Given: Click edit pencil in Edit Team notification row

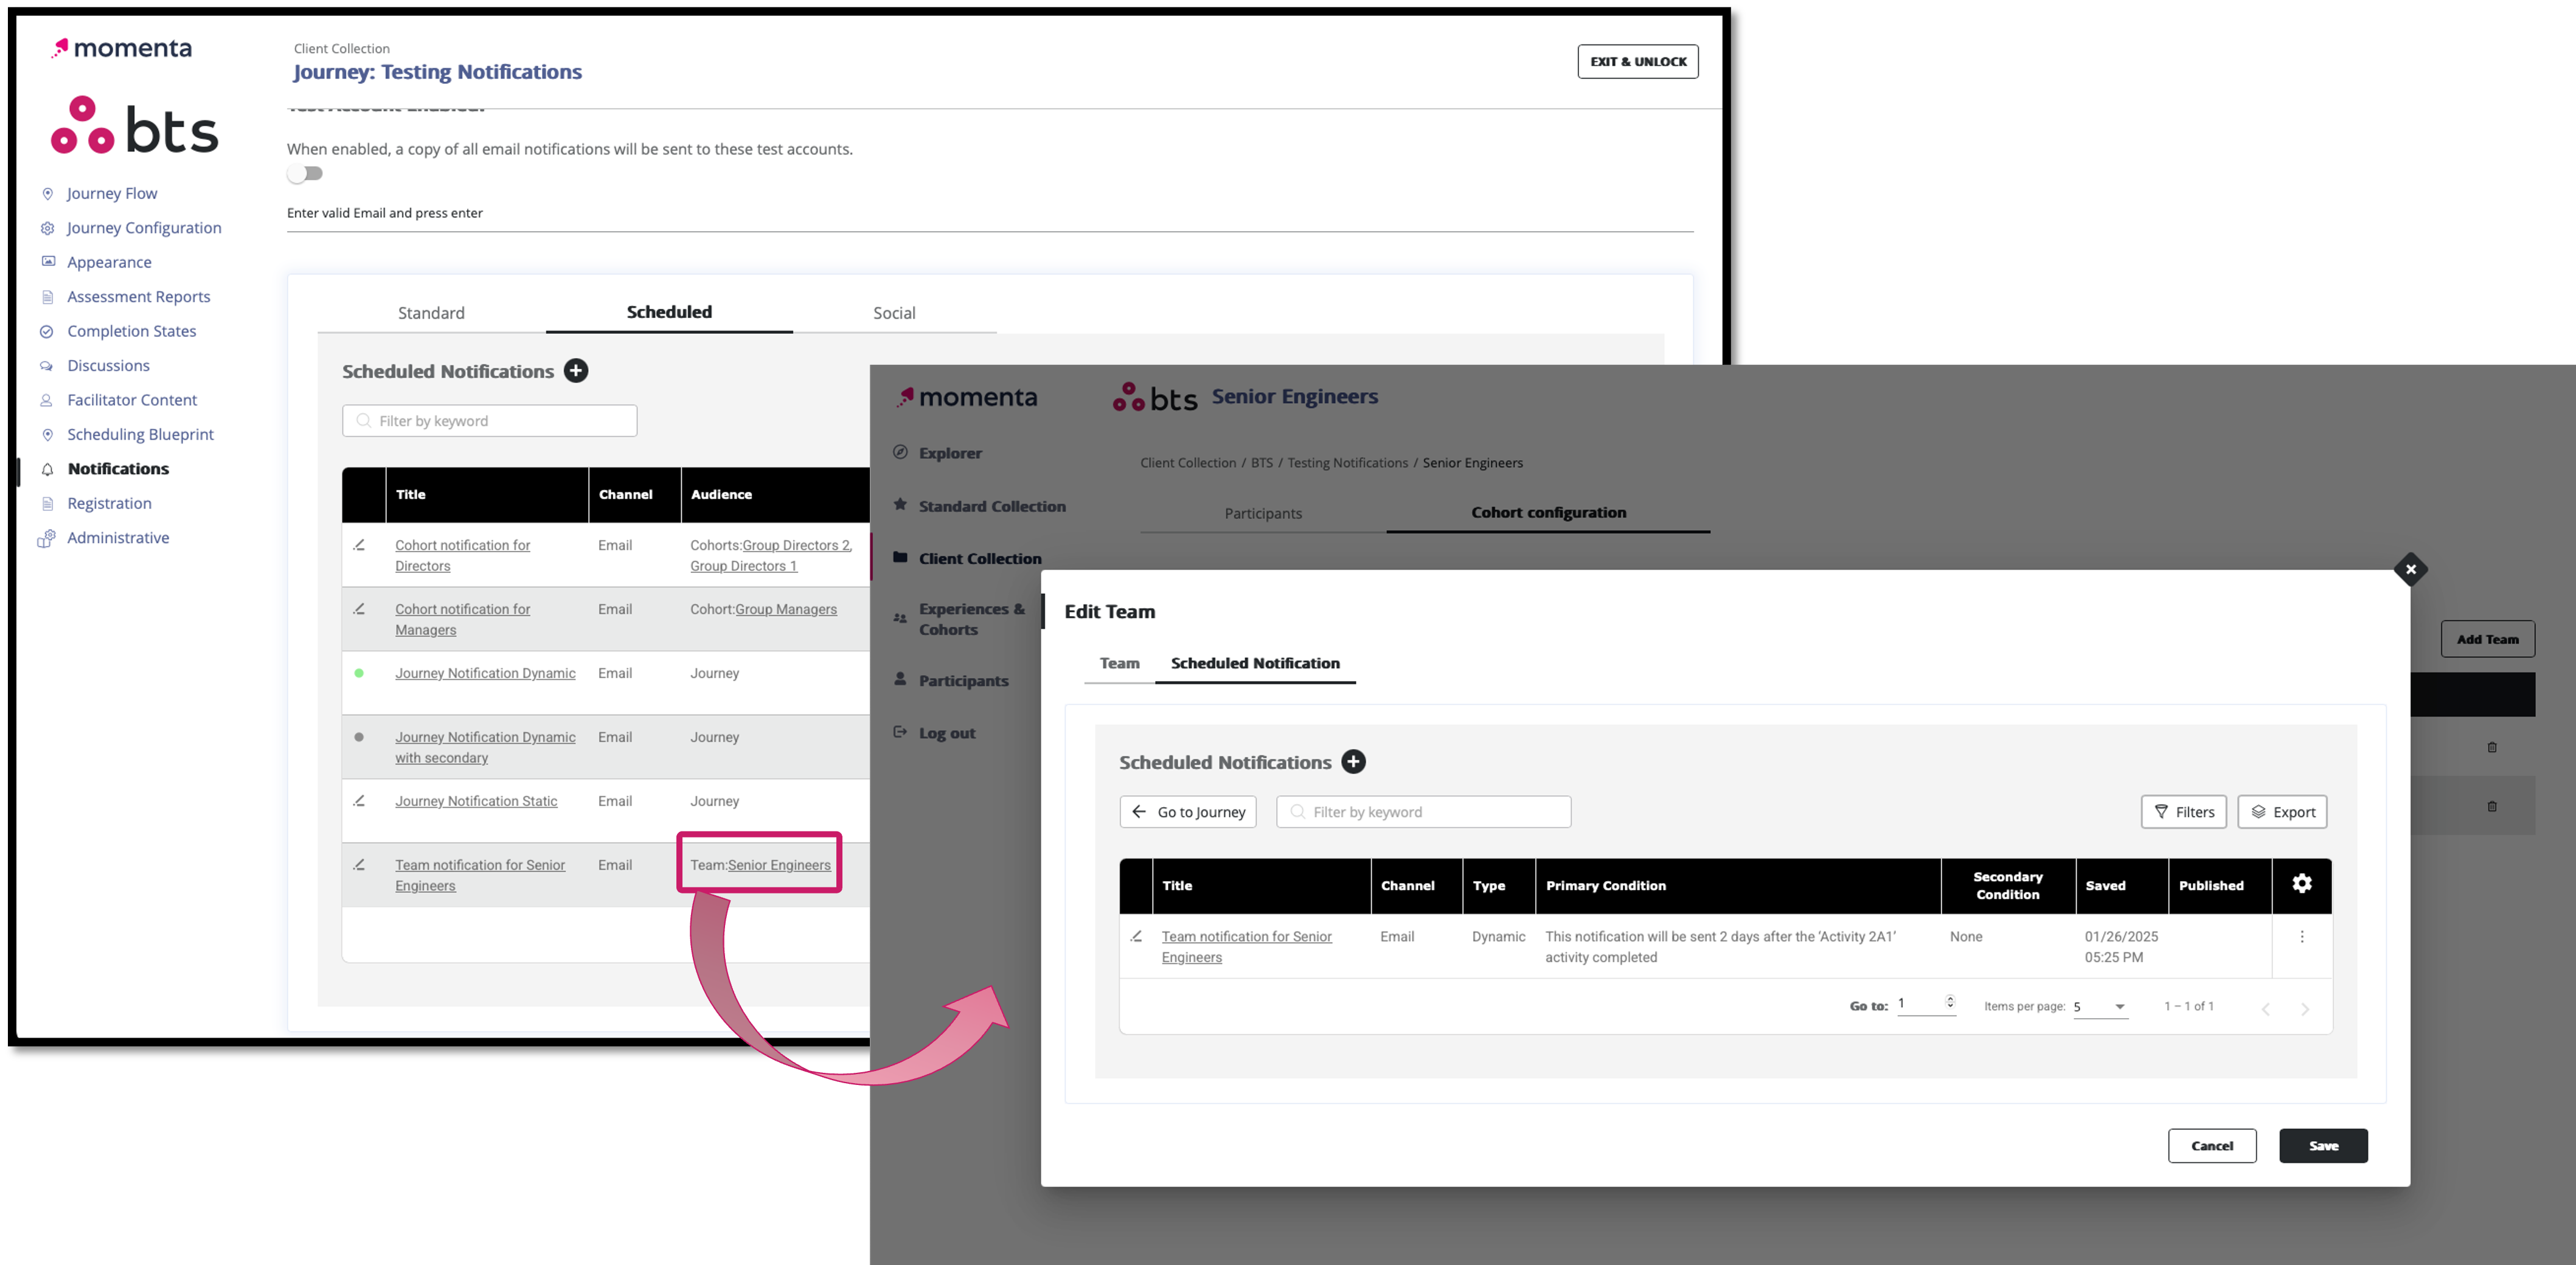Looking at the screenshot, I should [x=1136, y=937].
